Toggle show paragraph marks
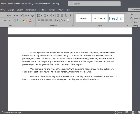Screen dimensions: 140x114 point(71,15)
